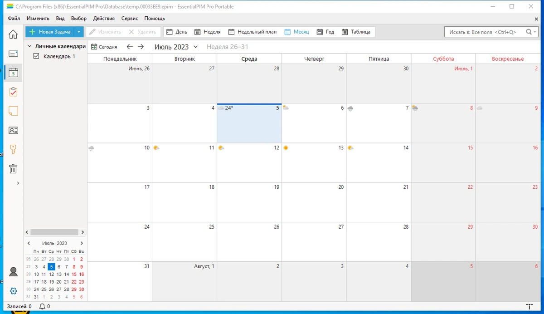Select day 22 in the mini calendar
Viewport: 544px width, 314px height.
[x=74, y=282]
